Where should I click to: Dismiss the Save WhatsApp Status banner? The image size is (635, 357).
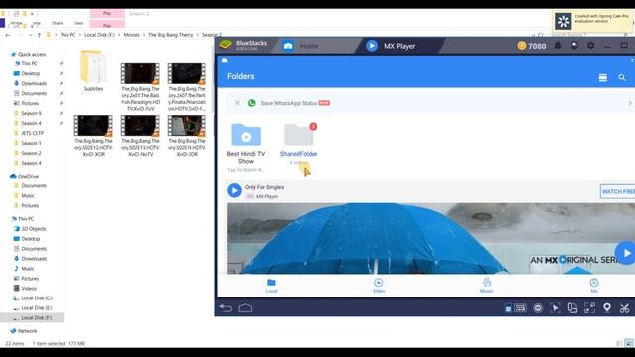coord(237,103)
